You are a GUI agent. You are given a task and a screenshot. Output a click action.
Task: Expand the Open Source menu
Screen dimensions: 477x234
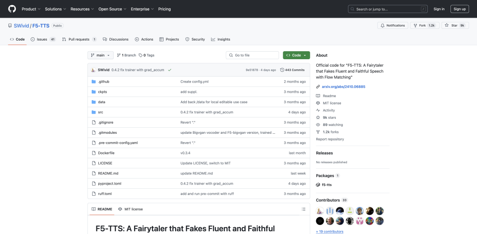(x=112, y=9)
